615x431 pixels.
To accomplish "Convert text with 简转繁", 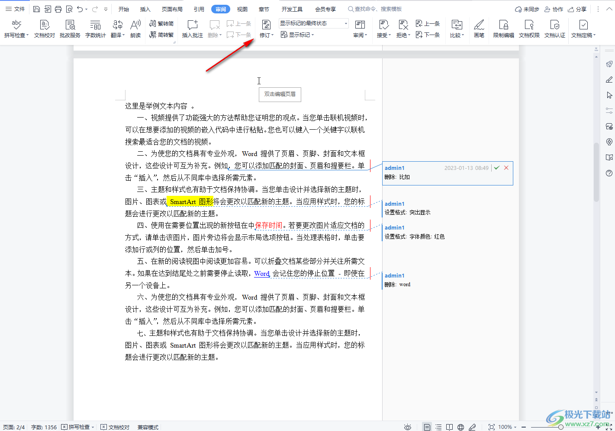I will [161, 35].
